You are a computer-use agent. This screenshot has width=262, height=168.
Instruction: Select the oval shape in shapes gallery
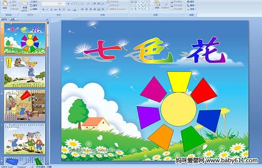(148, 2)
